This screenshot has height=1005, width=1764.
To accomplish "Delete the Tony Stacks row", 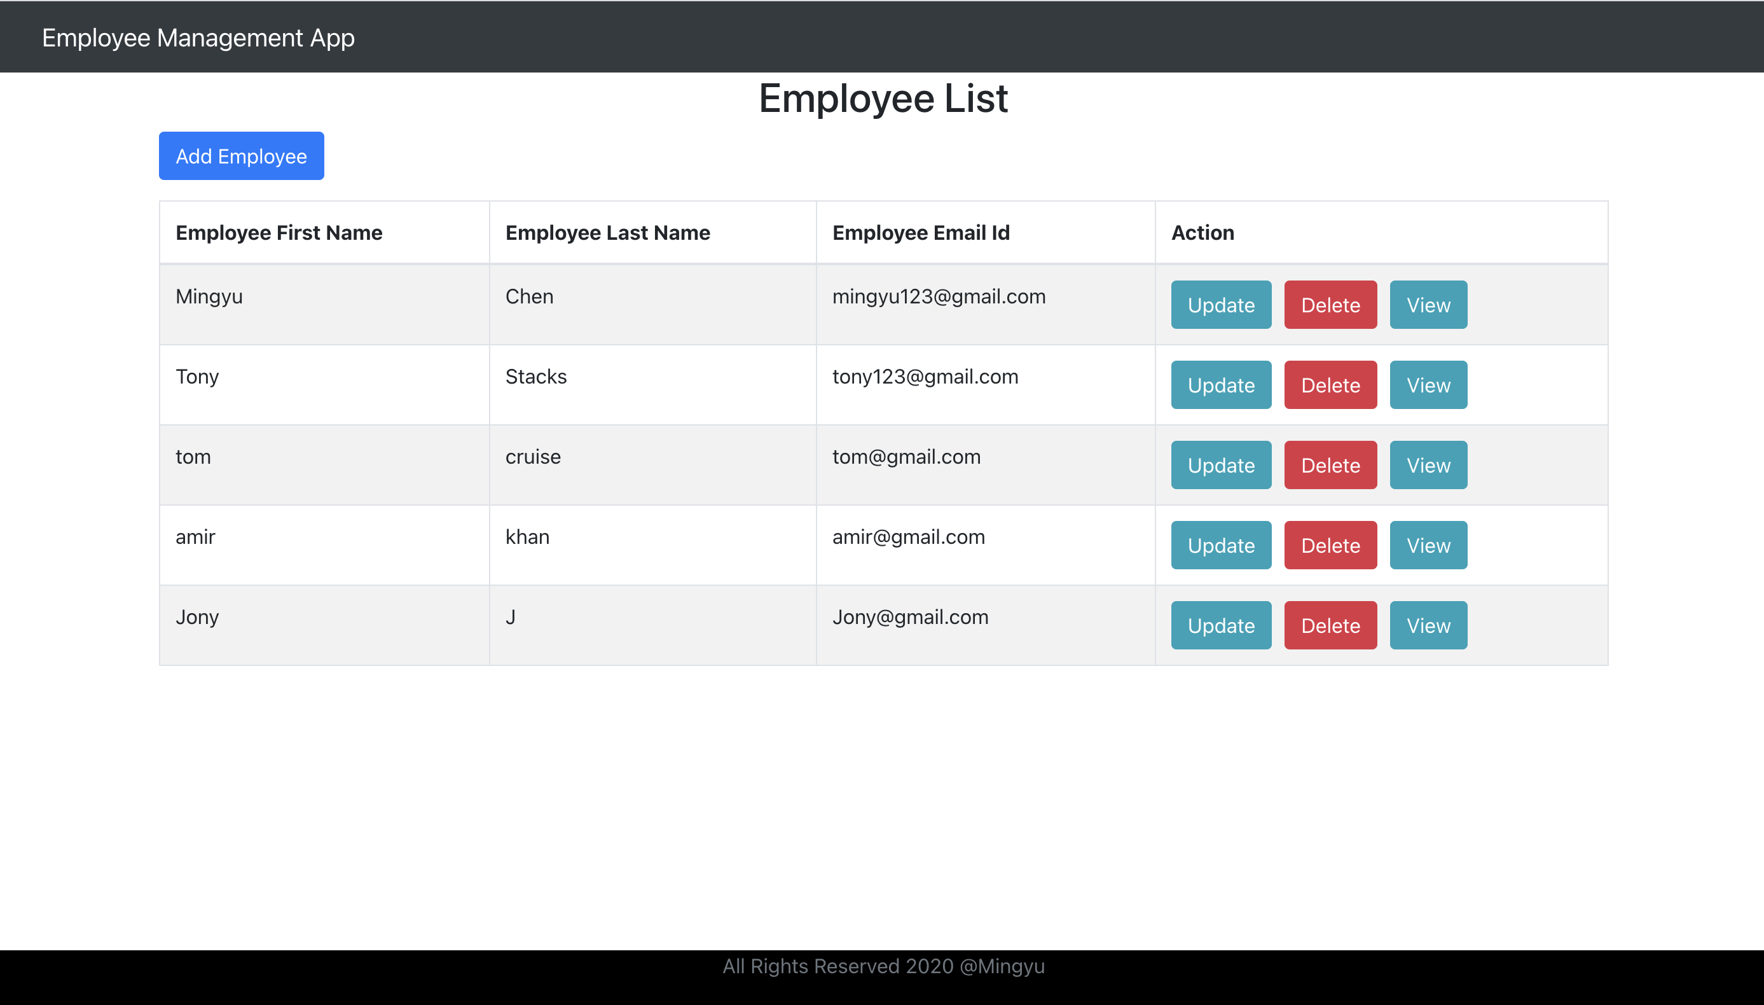I will [x=1330, y=384].
